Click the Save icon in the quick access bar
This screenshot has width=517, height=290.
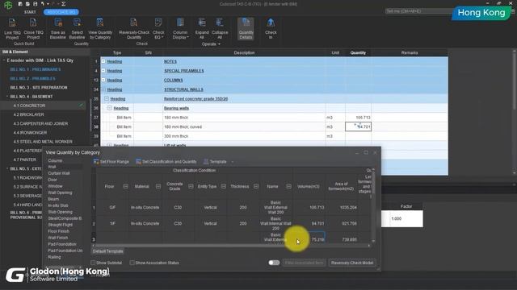[x=36, y=4]
